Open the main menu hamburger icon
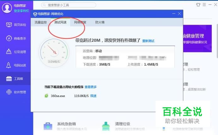The image size is (218, 135). point(204,5)
